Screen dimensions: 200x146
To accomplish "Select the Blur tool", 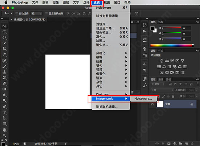I will click(4, 95).
